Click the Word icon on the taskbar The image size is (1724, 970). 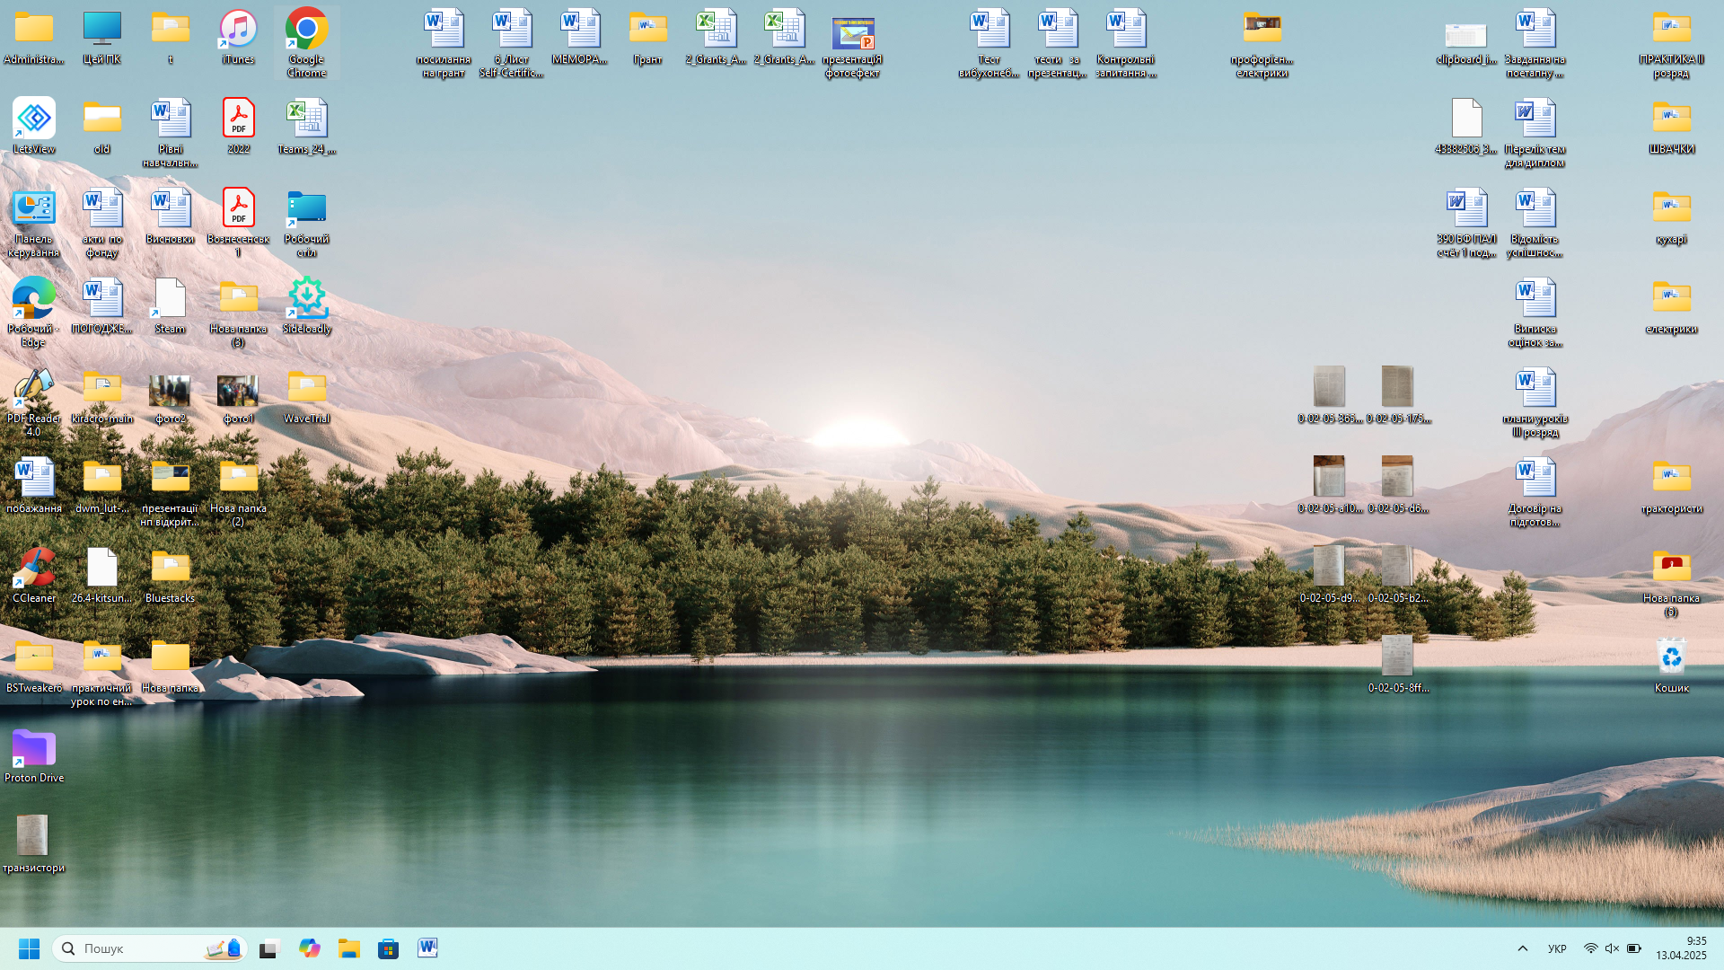coord(427,948)
